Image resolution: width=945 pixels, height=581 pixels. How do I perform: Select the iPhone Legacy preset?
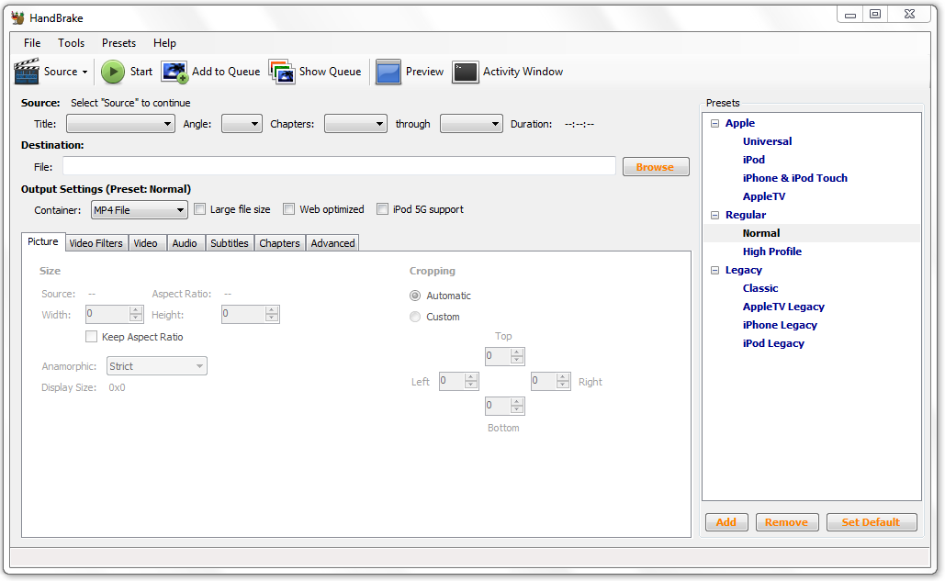780,325
